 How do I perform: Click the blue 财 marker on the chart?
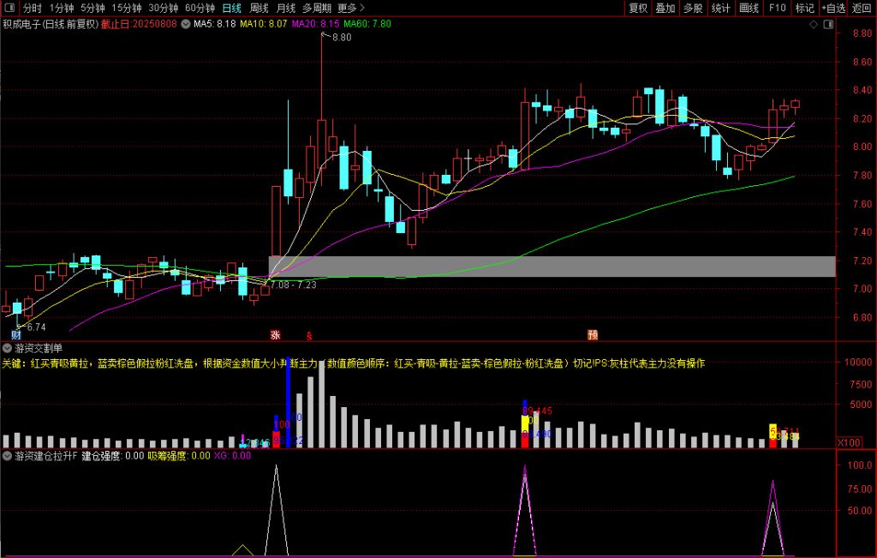pos(15,334)
